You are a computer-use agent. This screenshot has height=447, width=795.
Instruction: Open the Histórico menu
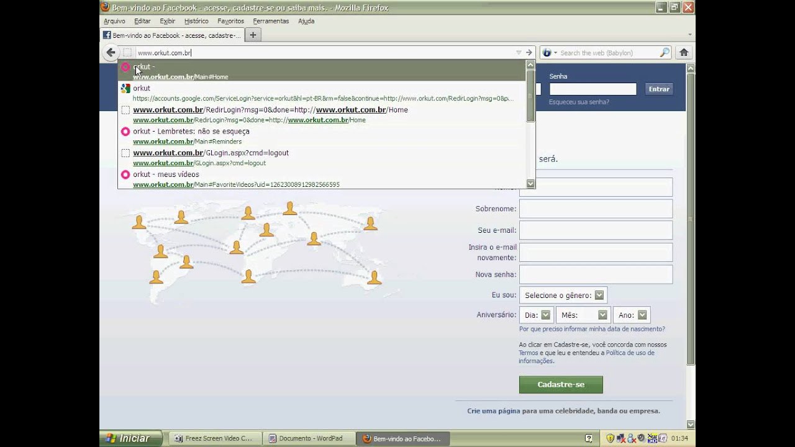(196, 21)
